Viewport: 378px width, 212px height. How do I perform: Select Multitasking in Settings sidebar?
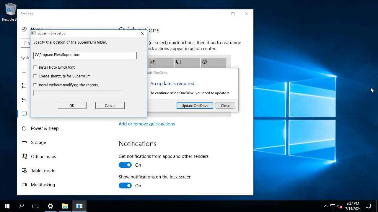43,185
